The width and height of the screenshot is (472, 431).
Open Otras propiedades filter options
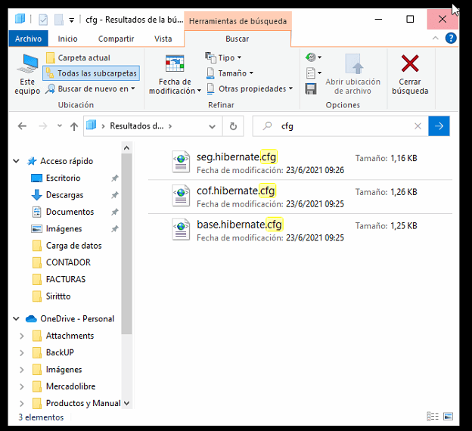coord(250,88)
